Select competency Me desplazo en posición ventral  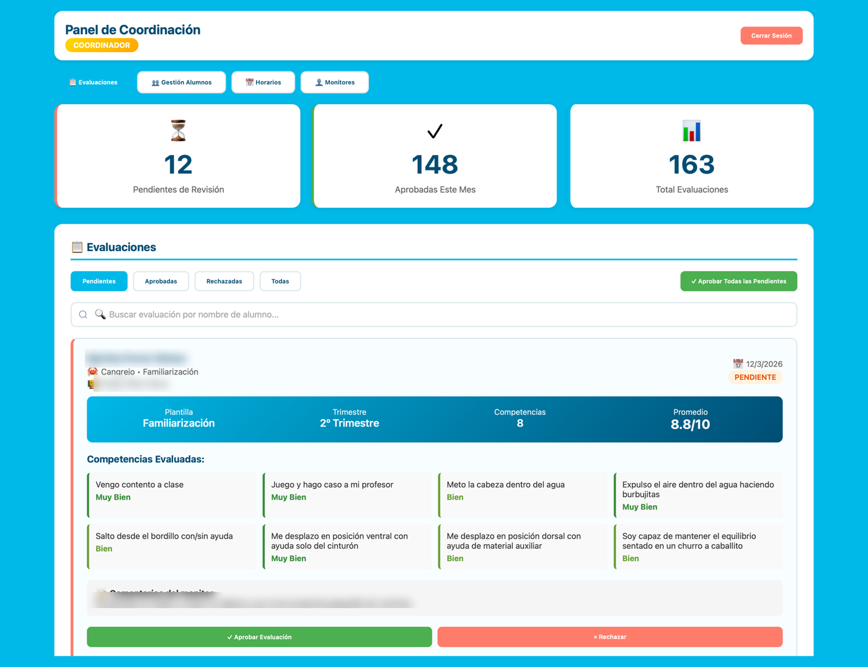[347, 546]
